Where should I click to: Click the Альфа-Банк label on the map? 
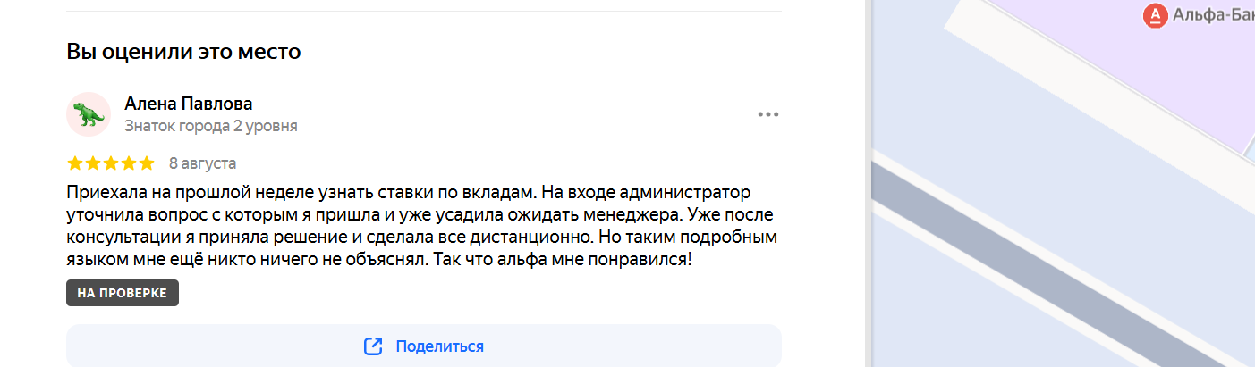tap(1213, 14)
